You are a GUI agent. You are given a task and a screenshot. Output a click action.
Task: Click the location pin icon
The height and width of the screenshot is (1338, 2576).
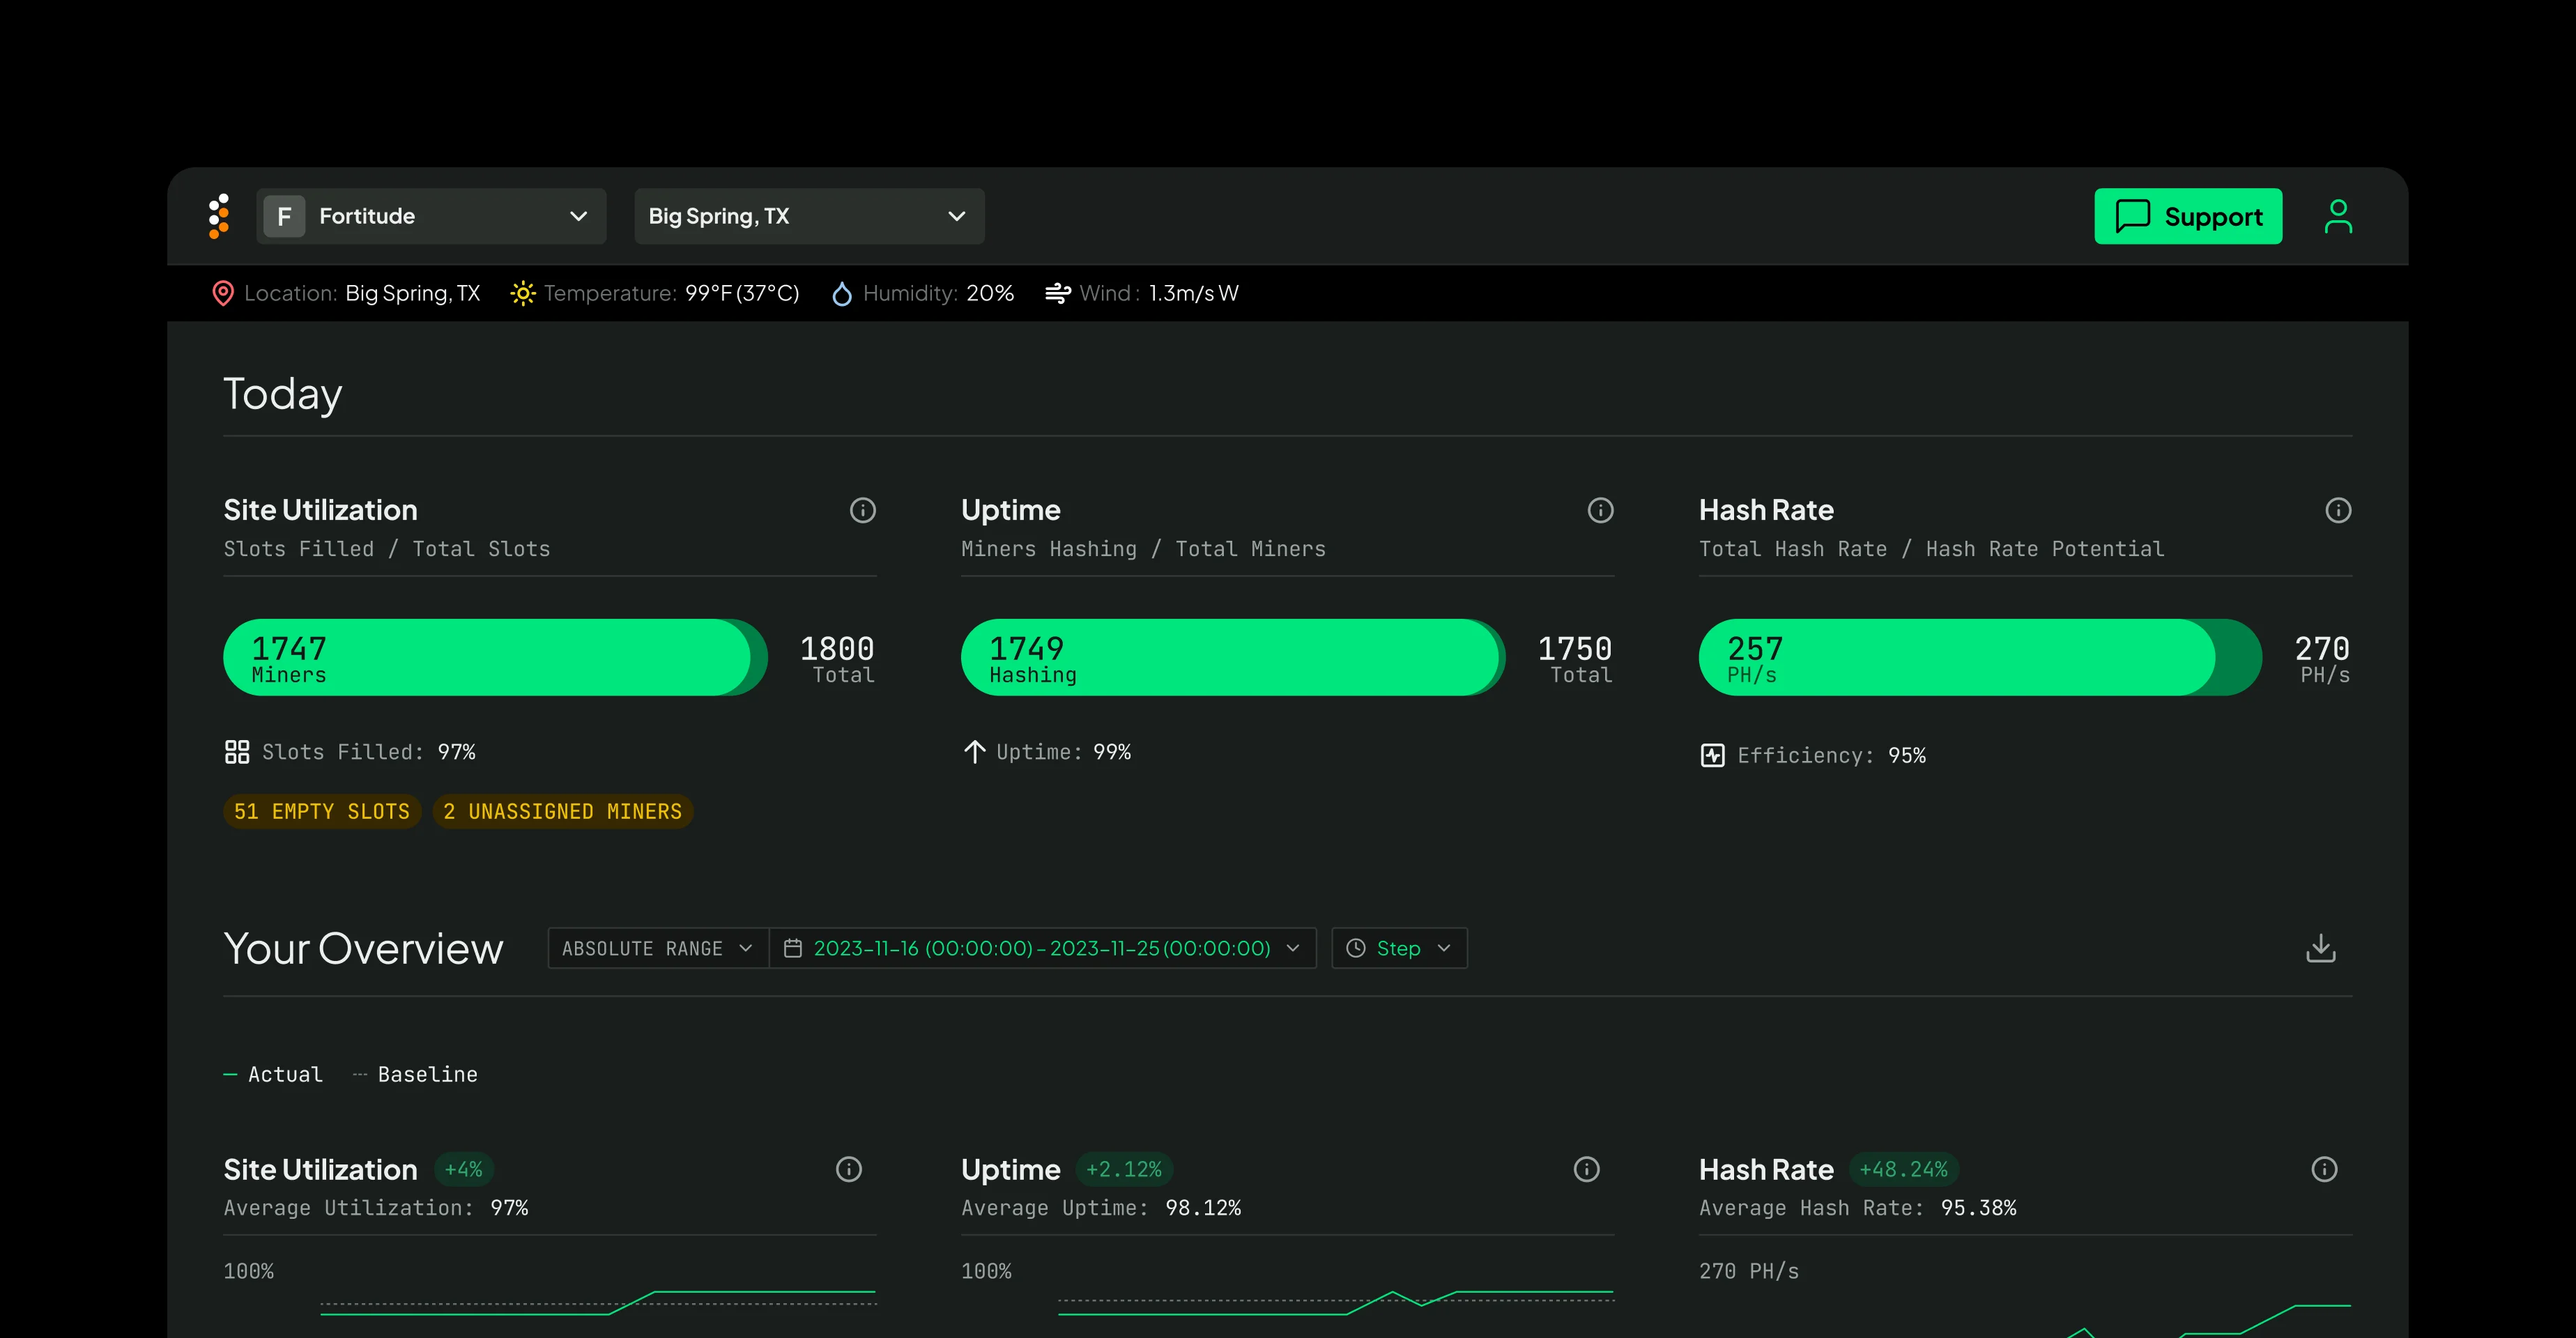tap(223, 293)
